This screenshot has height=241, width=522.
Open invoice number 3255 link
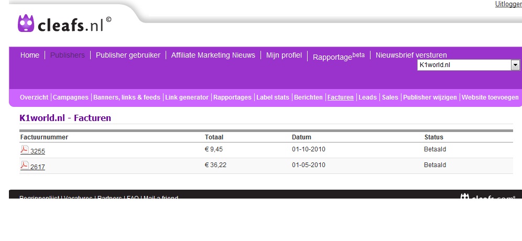[x=38, y=151]
